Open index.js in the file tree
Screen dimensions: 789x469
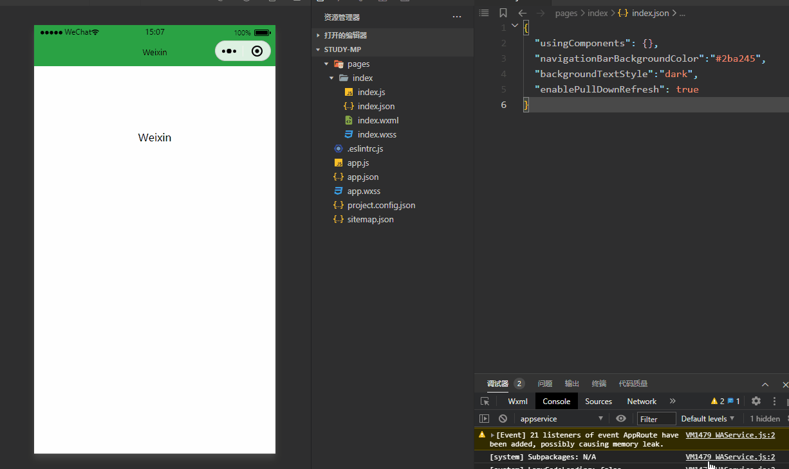point(371,92)
